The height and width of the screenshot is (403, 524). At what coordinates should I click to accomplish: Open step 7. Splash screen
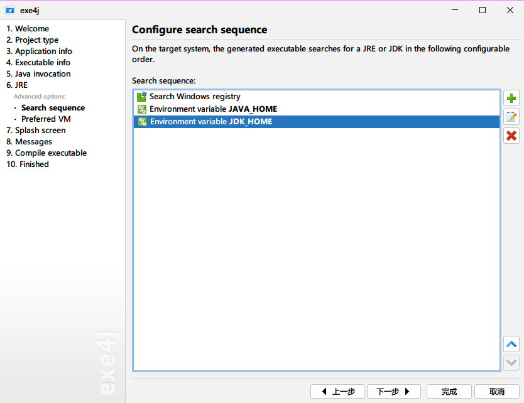click(36, 131)
